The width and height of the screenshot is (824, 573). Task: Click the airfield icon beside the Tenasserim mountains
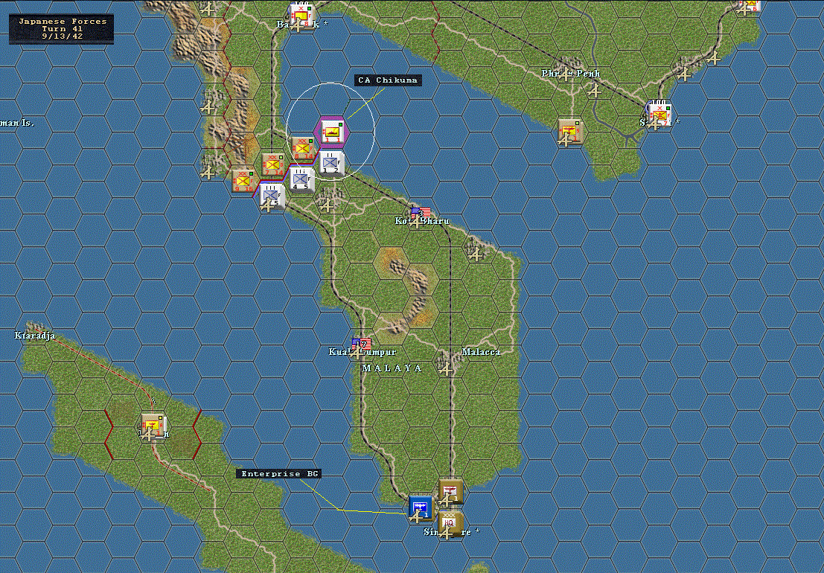pyautogui.click(x=208, y=107)
